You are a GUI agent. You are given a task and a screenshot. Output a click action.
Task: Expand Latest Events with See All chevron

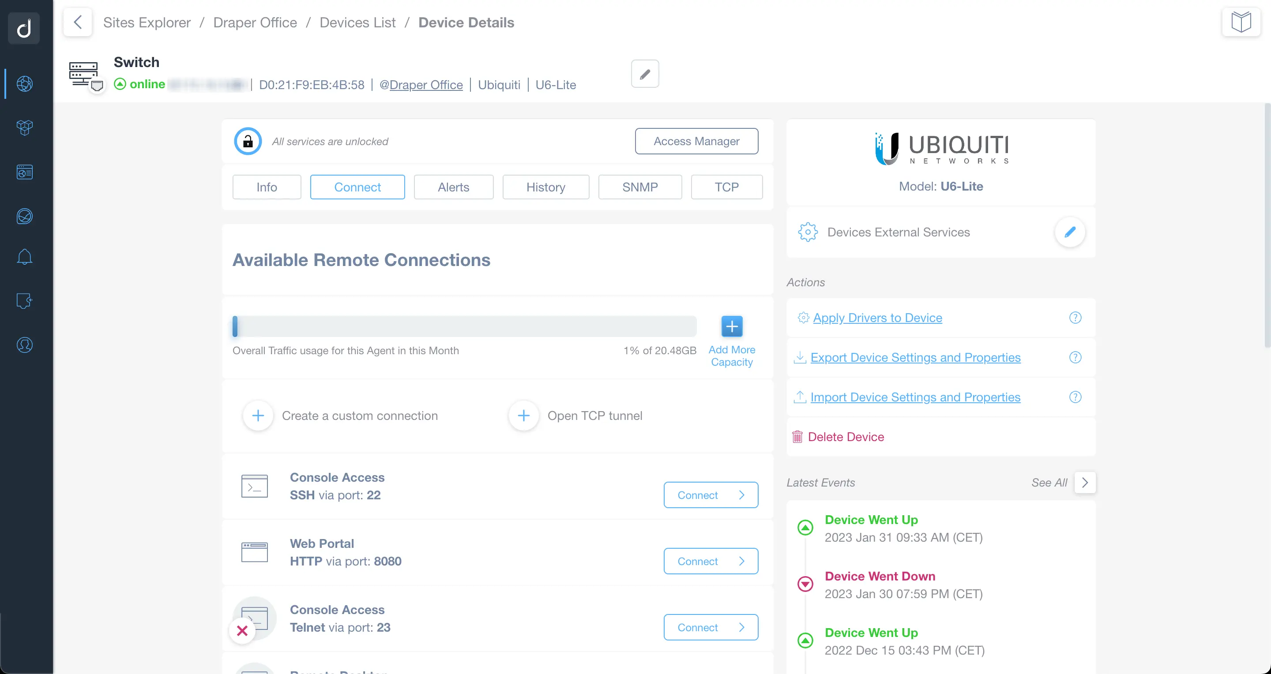click(x=1084, y=483)
